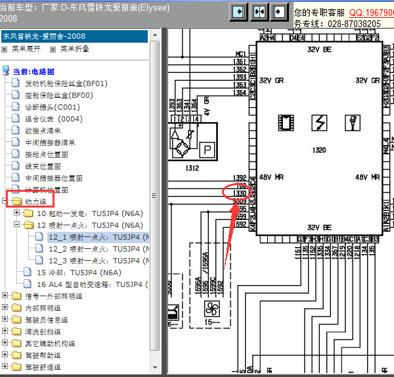The image size is (394, 377).
Task: Click document icon for 接地点位置图
Action: click(x=16, y=154)
